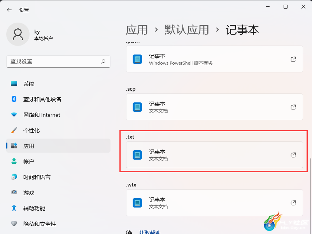Change default app for .wtx
Screen dimensions: 312x234
coord(214,202)
